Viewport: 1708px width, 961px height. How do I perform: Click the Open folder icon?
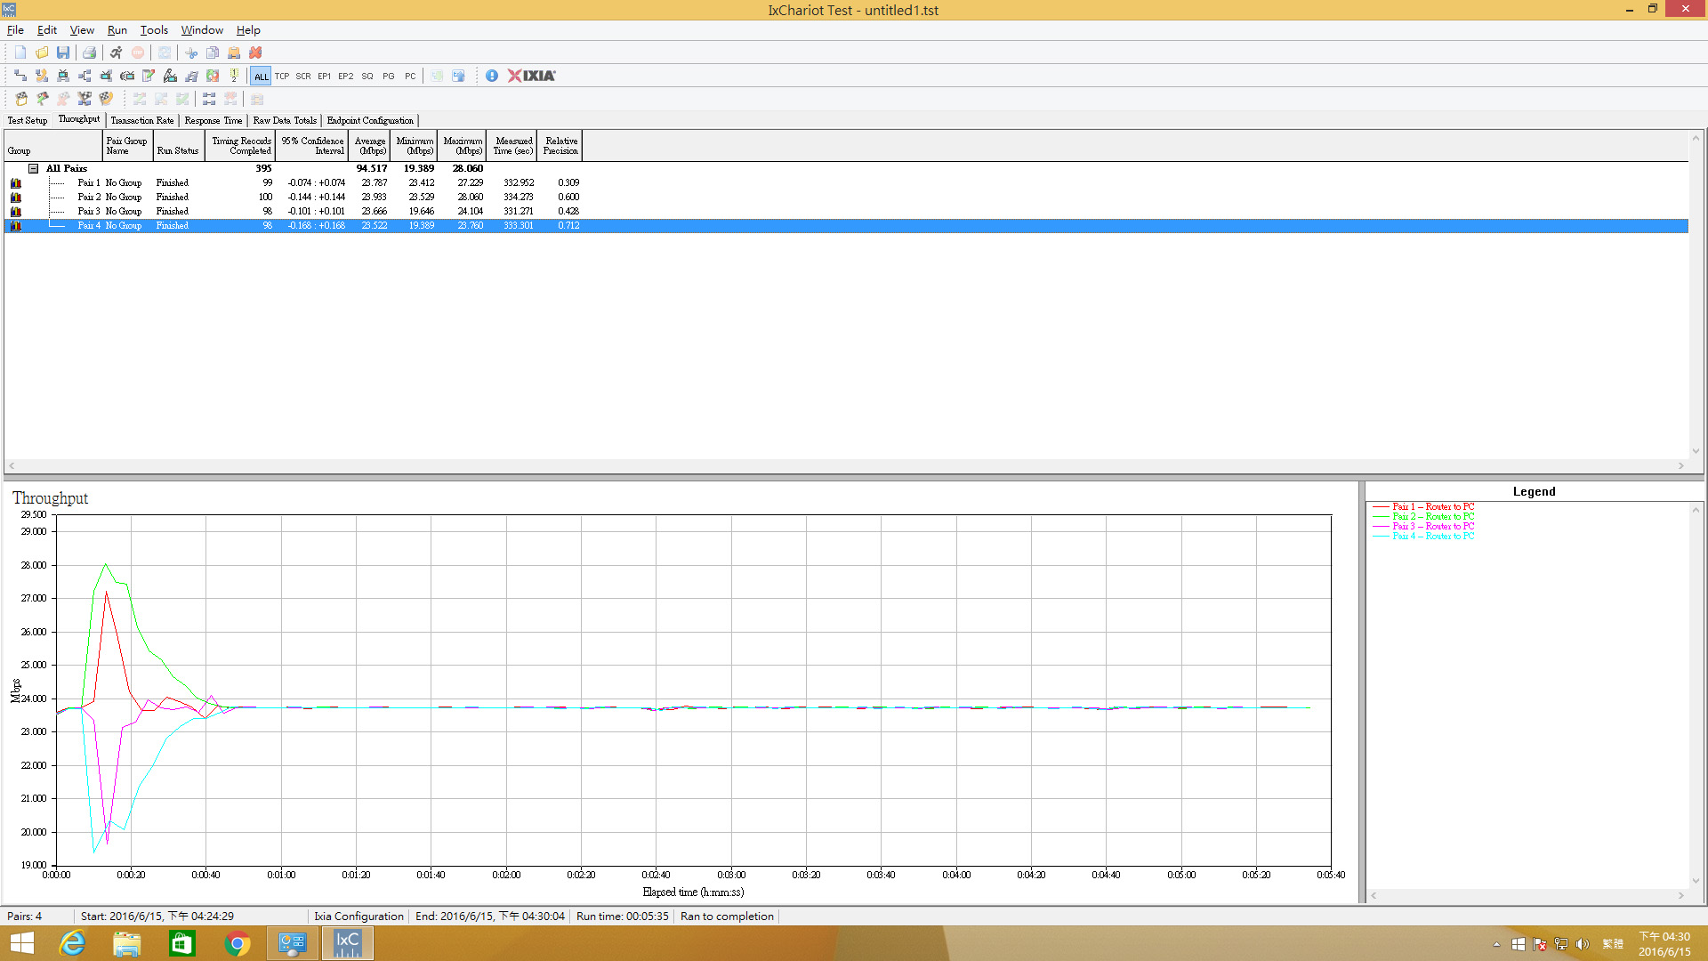tap(42, 52)
